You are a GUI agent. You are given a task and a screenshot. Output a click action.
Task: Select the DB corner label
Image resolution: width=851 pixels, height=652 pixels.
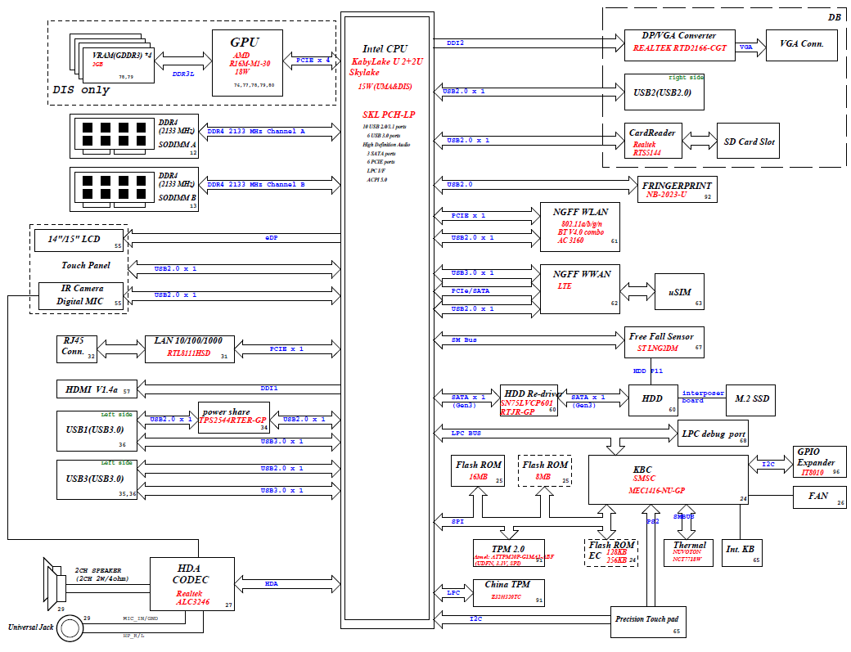pos(834,17)
